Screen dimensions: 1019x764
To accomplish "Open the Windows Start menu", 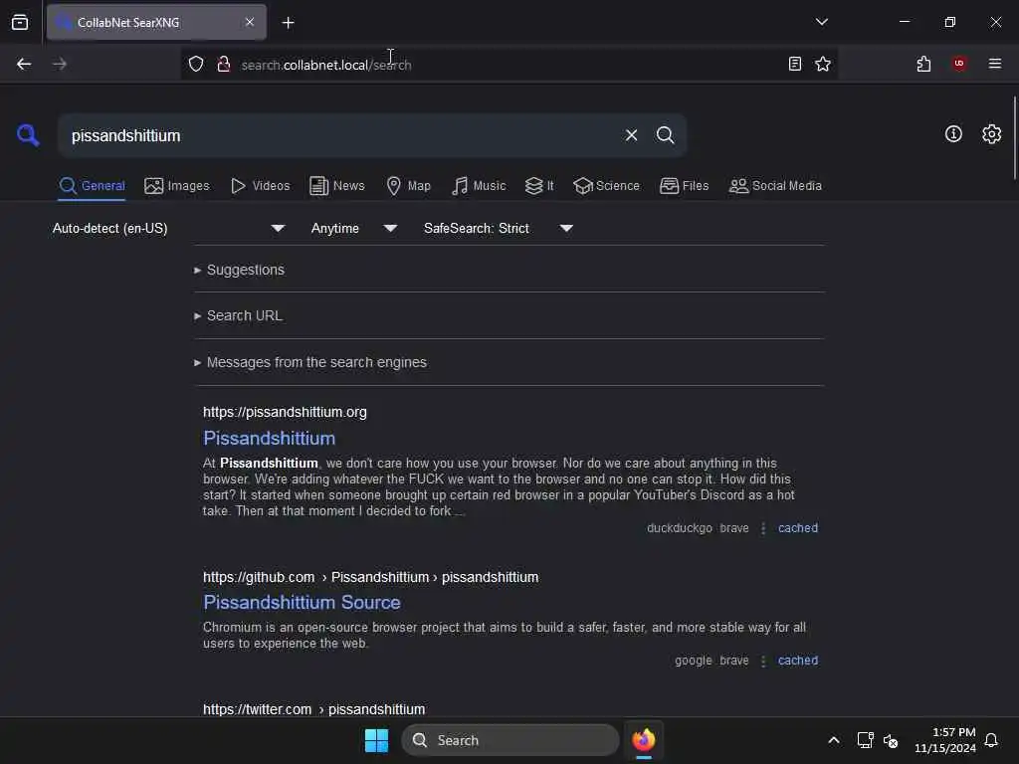I will pos(376,740).
